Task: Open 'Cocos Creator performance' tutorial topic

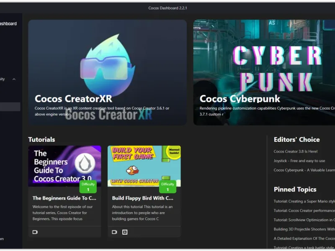Action: click(x=304, y=211)
